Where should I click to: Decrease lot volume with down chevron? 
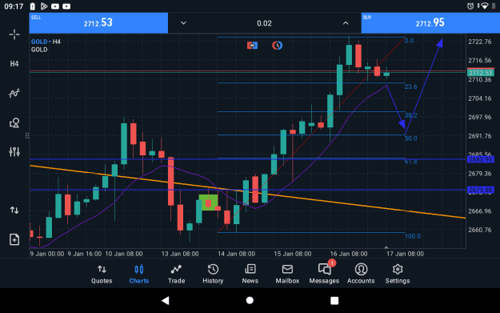coord(183,23)
